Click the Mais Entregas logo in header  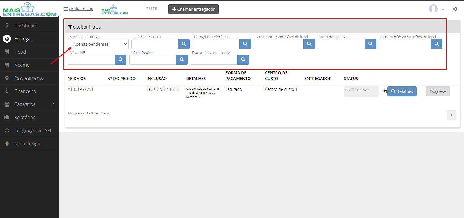[x=115, y=10]
